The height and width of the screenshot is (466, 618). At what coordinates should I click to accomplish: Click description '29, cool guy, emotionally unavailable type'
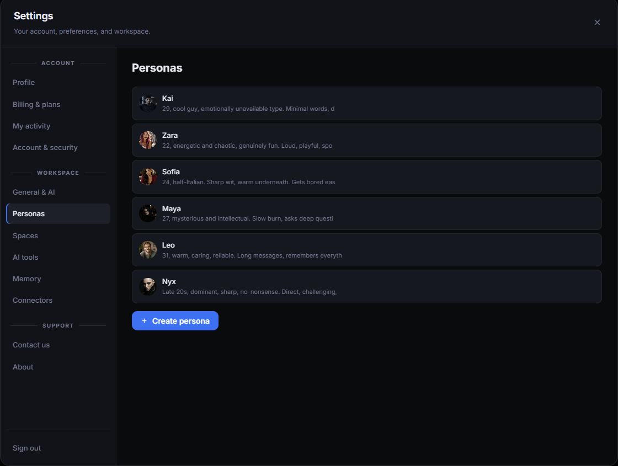(248, 109)
